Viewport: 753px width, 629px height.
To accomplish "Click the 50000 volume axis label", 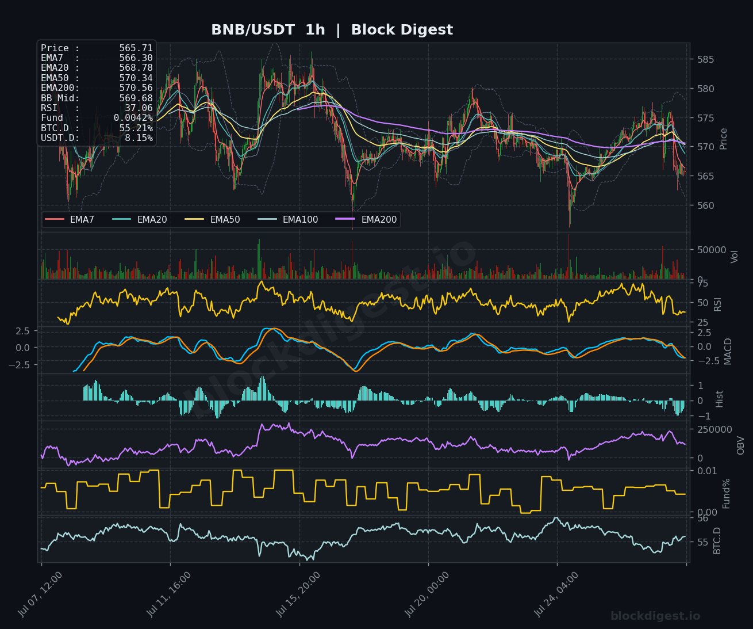I will 712,250.
